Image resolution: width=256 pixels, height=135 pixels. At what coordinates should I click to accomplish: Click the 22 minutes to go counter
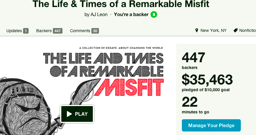[x=190, y=102]
